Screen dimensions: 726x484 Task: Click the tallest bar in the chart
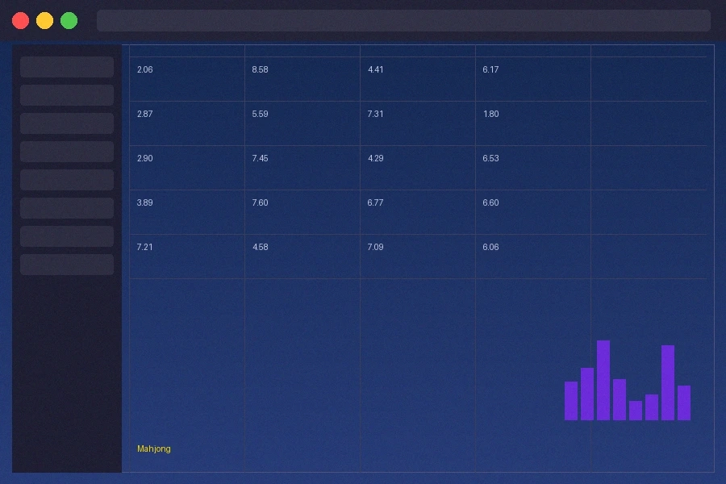pyautogui.click(x=603, y=380)
